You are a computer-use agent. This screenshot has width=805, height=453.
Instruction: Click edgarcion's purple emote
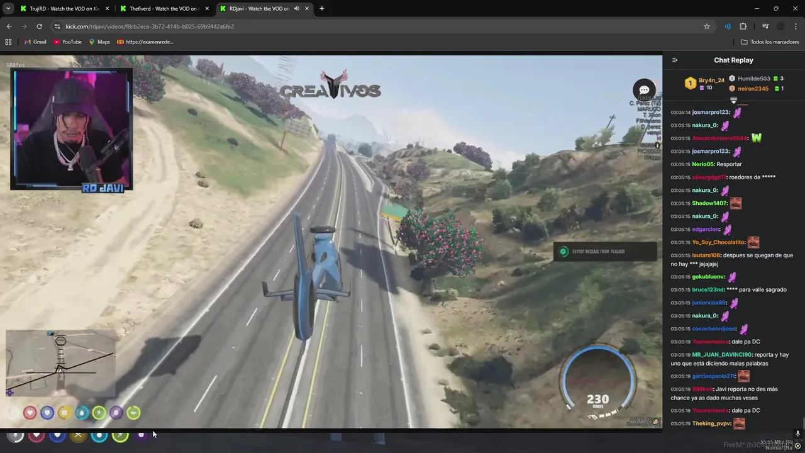tap(728, 230)
